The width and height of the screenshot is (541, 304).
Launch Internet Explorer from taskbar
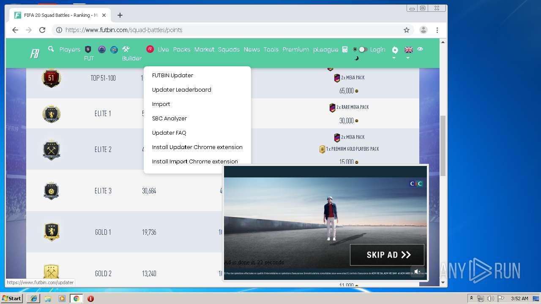(34, 299)
